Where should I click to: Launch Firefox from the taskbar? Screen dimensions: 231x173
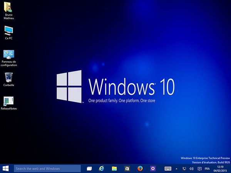tap(140, 168)
